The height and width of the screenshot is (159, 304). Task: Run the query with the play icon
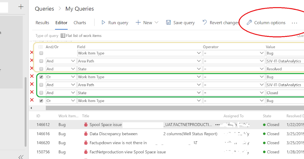103,22
